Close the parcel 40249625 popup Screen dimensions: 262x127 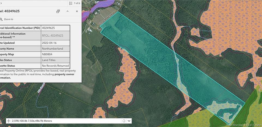click(77, 11)
